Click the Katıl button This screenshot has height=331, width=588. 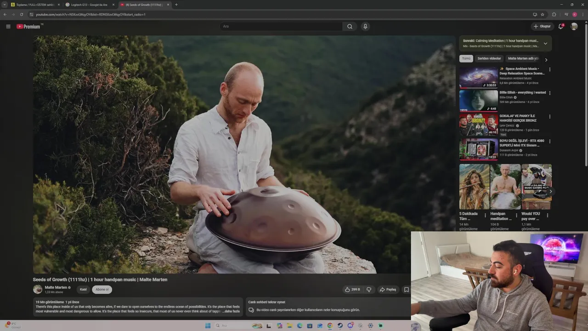tap(83, 289)
